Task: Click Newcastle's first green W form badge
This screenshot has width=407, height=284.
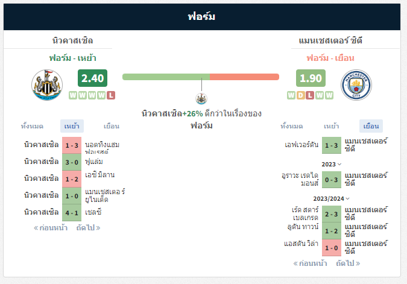Action: (73, 95)
